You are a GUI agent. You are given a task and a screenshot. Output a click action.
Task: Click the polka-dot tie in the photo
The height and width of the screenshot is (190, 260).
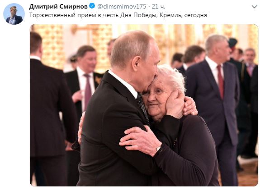pyautogui.click(x=143, y=107)
